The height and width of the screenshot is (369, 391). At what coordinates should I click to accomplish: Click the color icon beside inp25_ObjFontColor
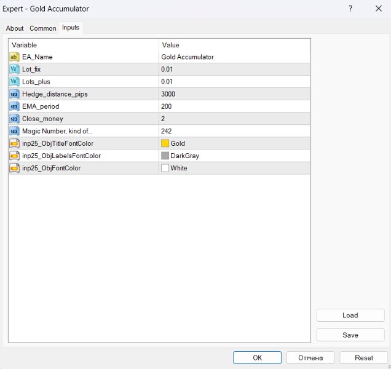tap(15, 168)
